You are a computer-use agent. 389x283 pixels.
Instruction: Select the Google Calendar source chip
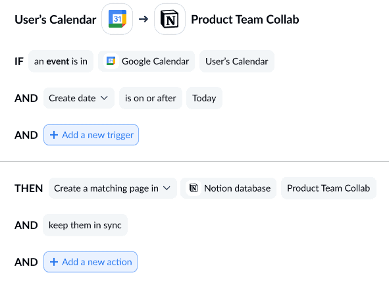pos(146,61)
